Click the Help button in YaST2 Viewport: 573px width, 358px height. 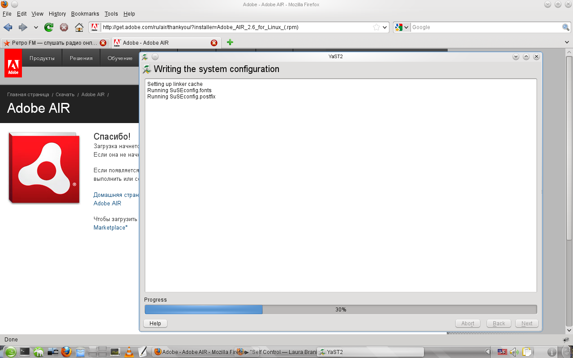155,324
